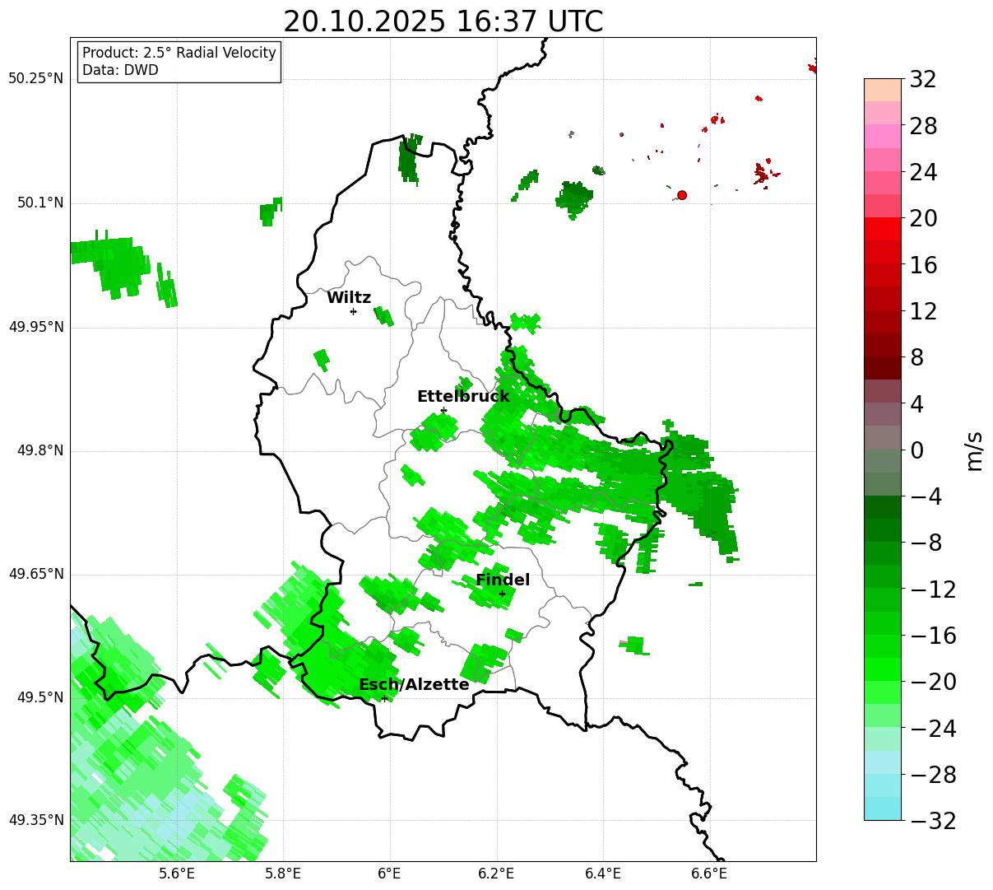This screenshot has width=993, height=890.
Task: Click the colorbar tick value 16
Action: (923, 265)
